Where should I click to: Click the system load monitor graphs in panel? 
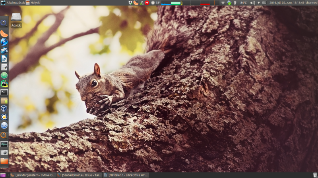point(190,3)
